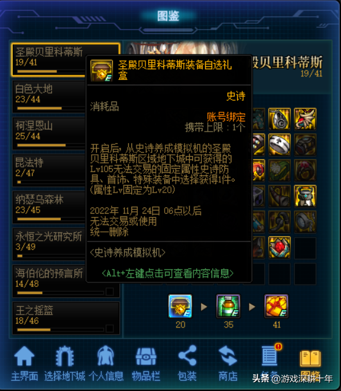Open the 商店 shop icon
Screen dimensions: 341x391
(x=228, y=356)
